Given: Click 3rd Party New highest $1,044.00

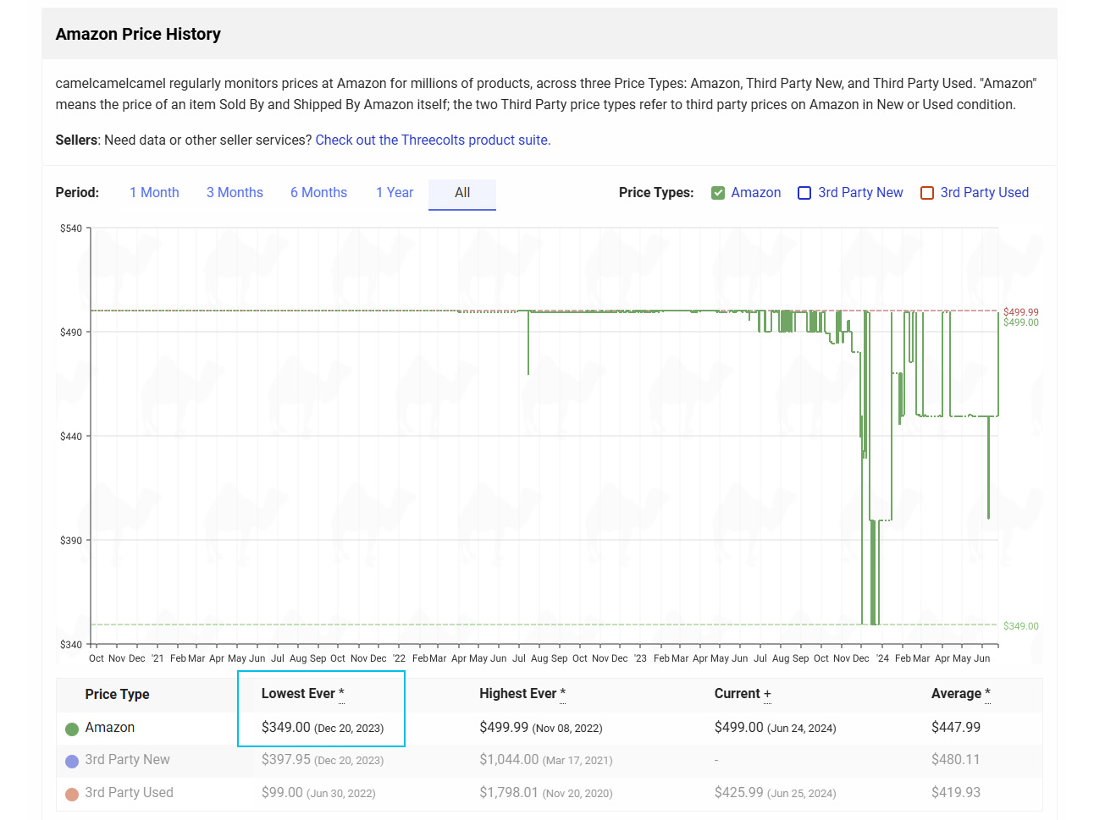Looking at the screenshot, I should [x=509, y=760].
